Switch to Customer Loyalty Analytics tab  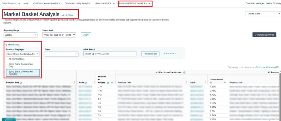tap(77, 3)
